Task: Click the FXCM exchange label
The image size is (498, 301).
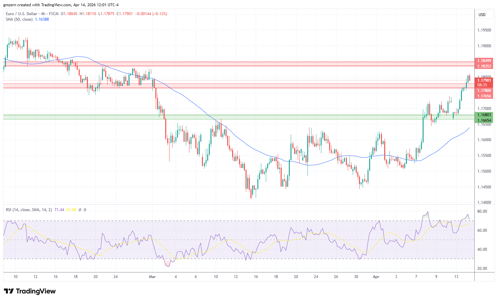Action: point(53,14)
